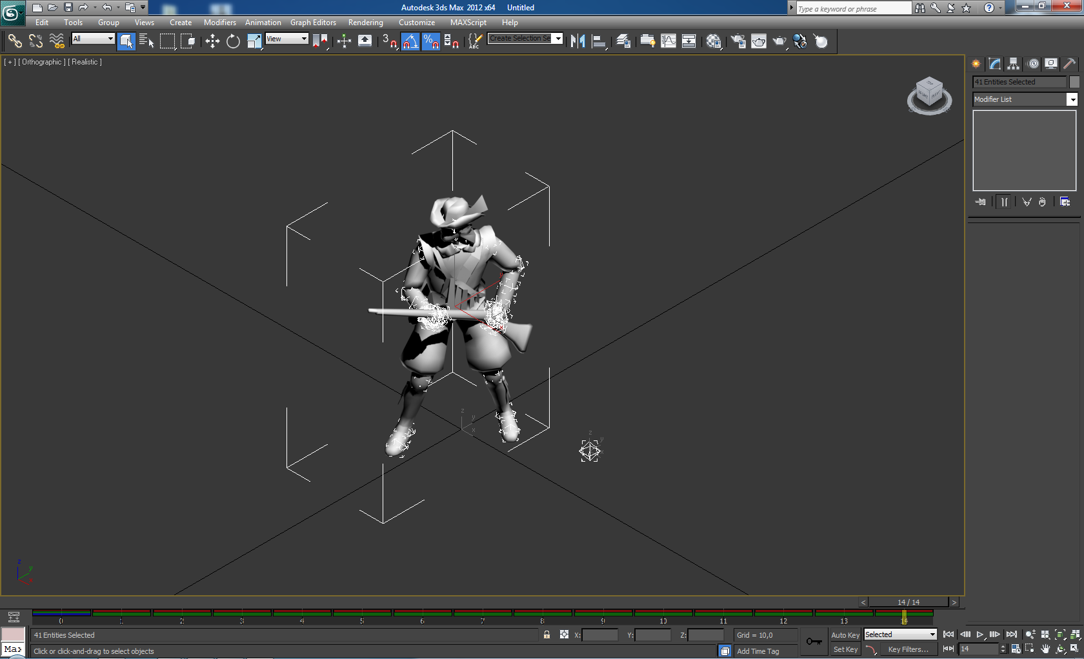Click the object color swatch beside the name field

[1074, 82]
